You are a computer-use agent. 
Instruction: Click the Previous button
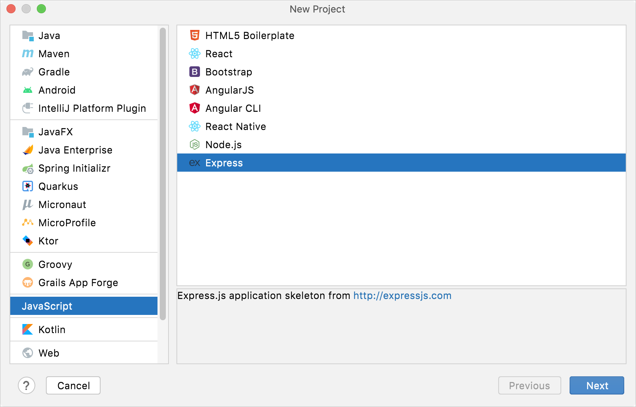530,385
